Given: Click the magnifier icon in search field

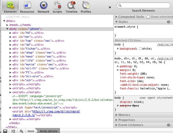Looking at the screenshot, I should (x=120, y=5).
